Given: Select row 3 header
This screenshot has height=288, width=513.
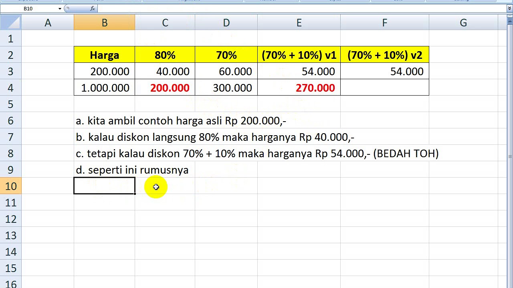Looking at the screenshot, I should pos(10,71).
